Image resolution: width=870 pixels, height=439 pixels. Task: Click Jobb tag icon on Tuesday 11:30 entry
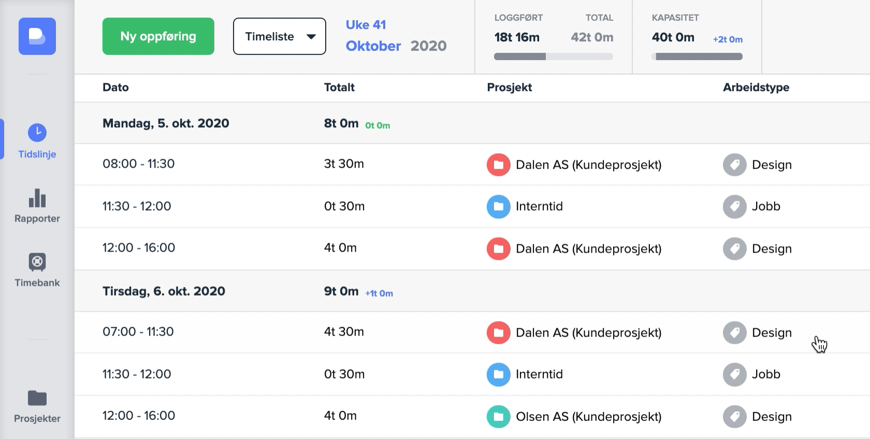point(734,374)
